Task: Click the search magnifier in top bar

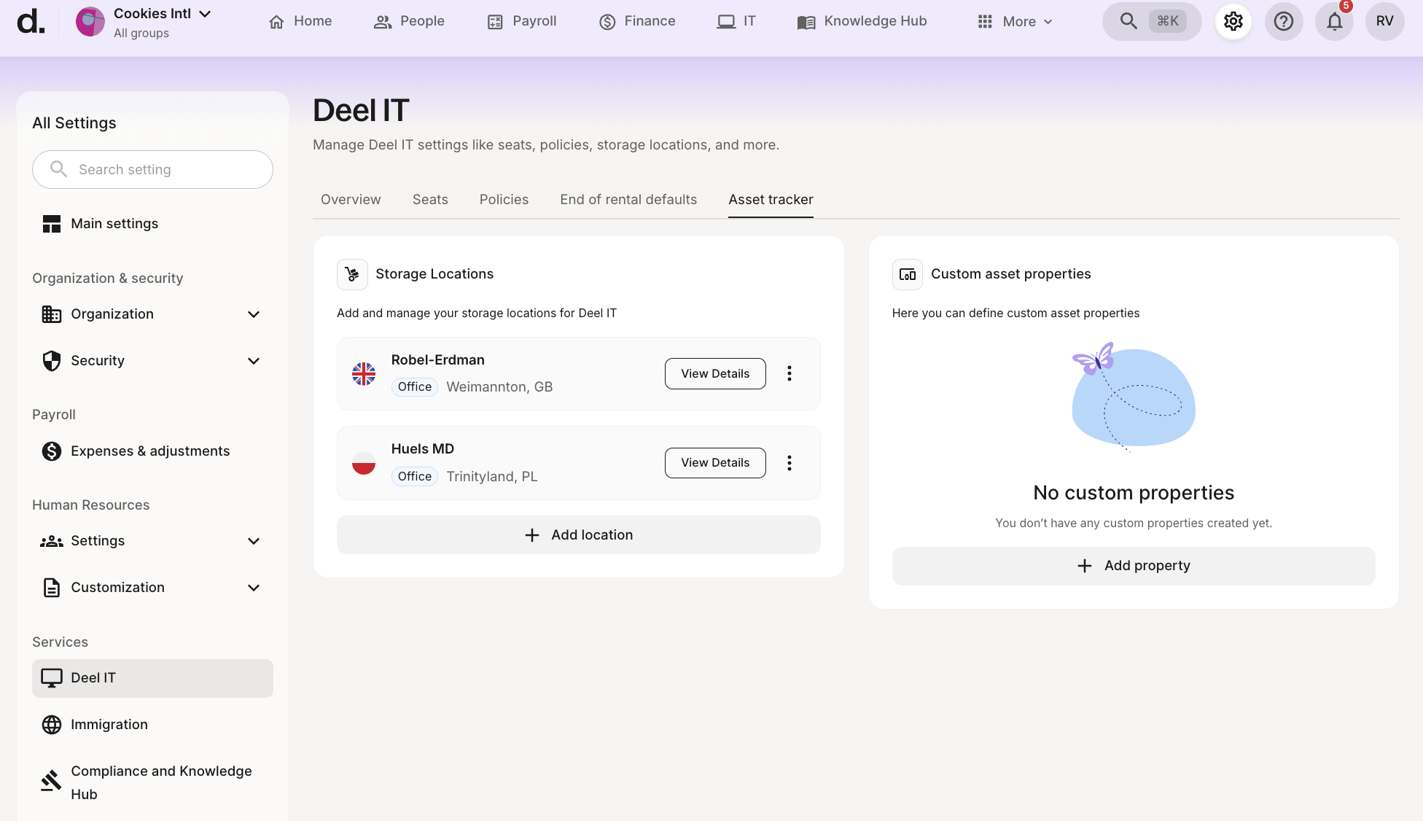Action: tap(1128, 21)
